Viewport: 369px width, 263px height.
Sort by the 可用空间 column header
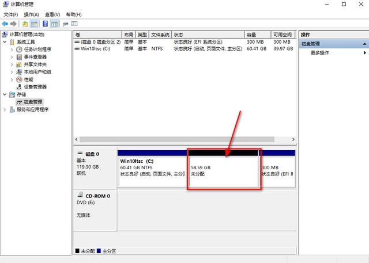tap(283, 35)
